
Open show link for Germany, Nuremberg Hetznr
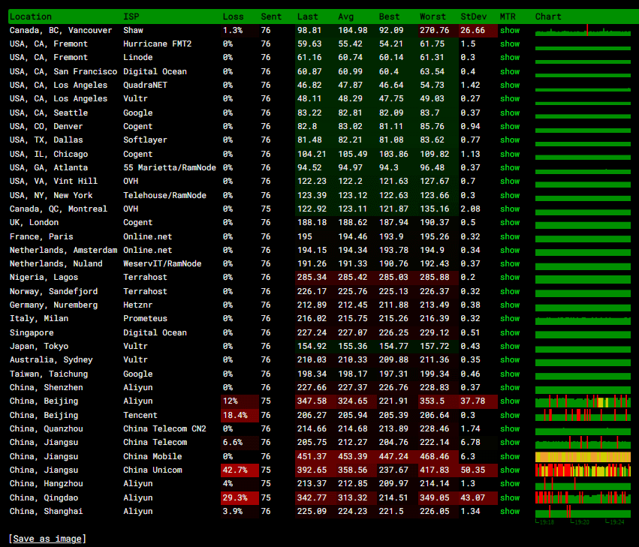coord(510,305)
